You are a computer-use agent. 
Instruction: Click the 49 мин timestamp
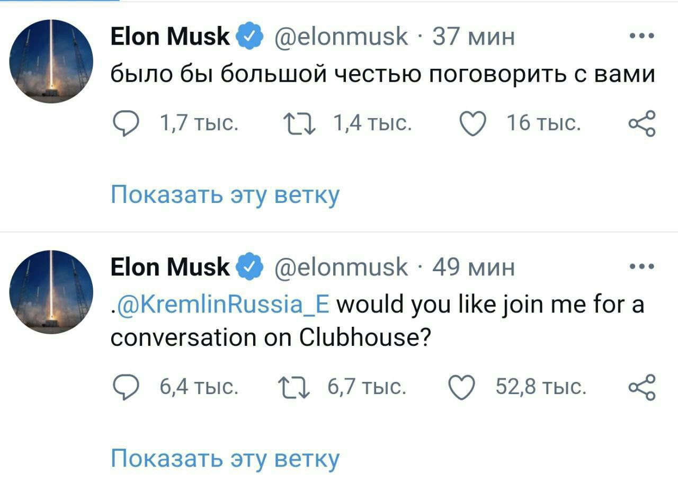pos(473,266)
